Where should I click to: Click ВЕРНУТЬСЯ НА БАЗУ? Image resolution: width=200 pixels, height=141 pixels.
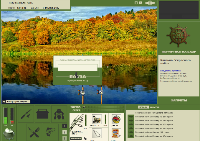[179, 52]
